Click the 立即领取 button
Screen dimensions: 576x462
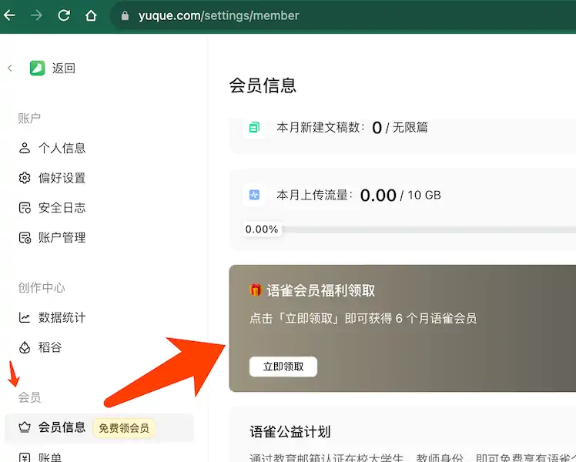click(283, 367)
